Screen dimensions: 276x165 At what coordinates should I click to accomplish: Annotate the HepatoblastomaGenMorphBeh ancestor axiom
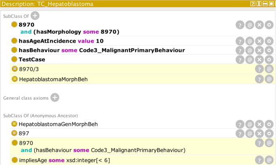(x=249, y=124)
